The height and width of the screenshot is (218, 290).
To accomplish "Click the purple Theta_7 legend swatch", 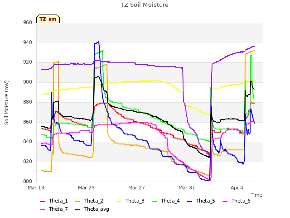I will pos(42,210).
